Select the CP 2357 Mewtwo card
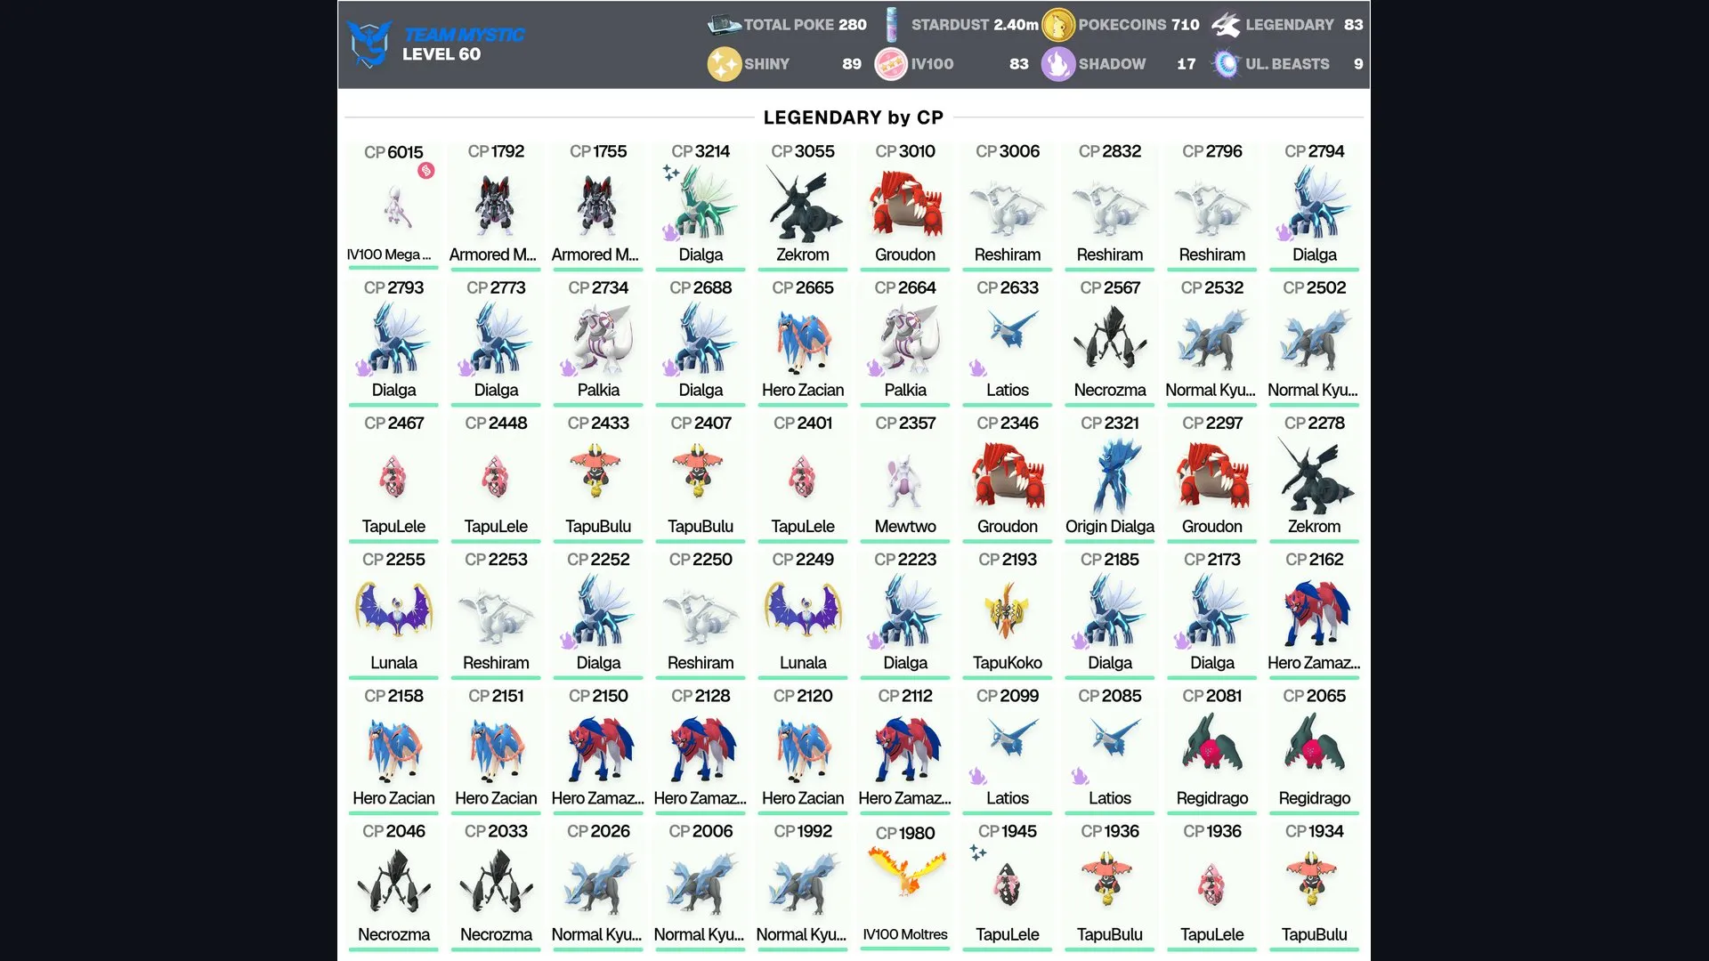1709x961 pixels. click(905, 478)
